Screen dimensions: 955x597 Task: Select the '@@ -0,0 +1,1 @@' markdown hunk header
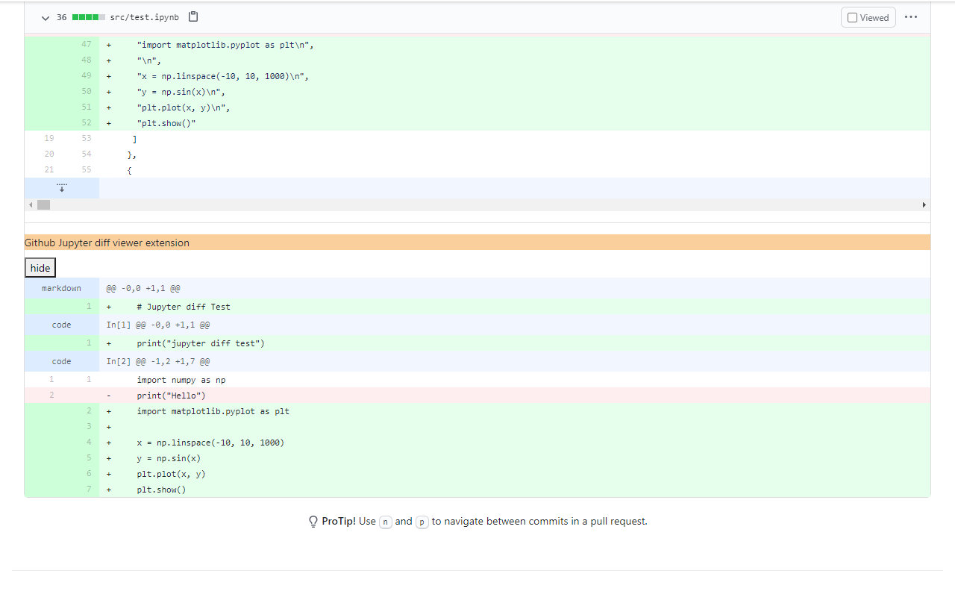(x=143, y=288)
